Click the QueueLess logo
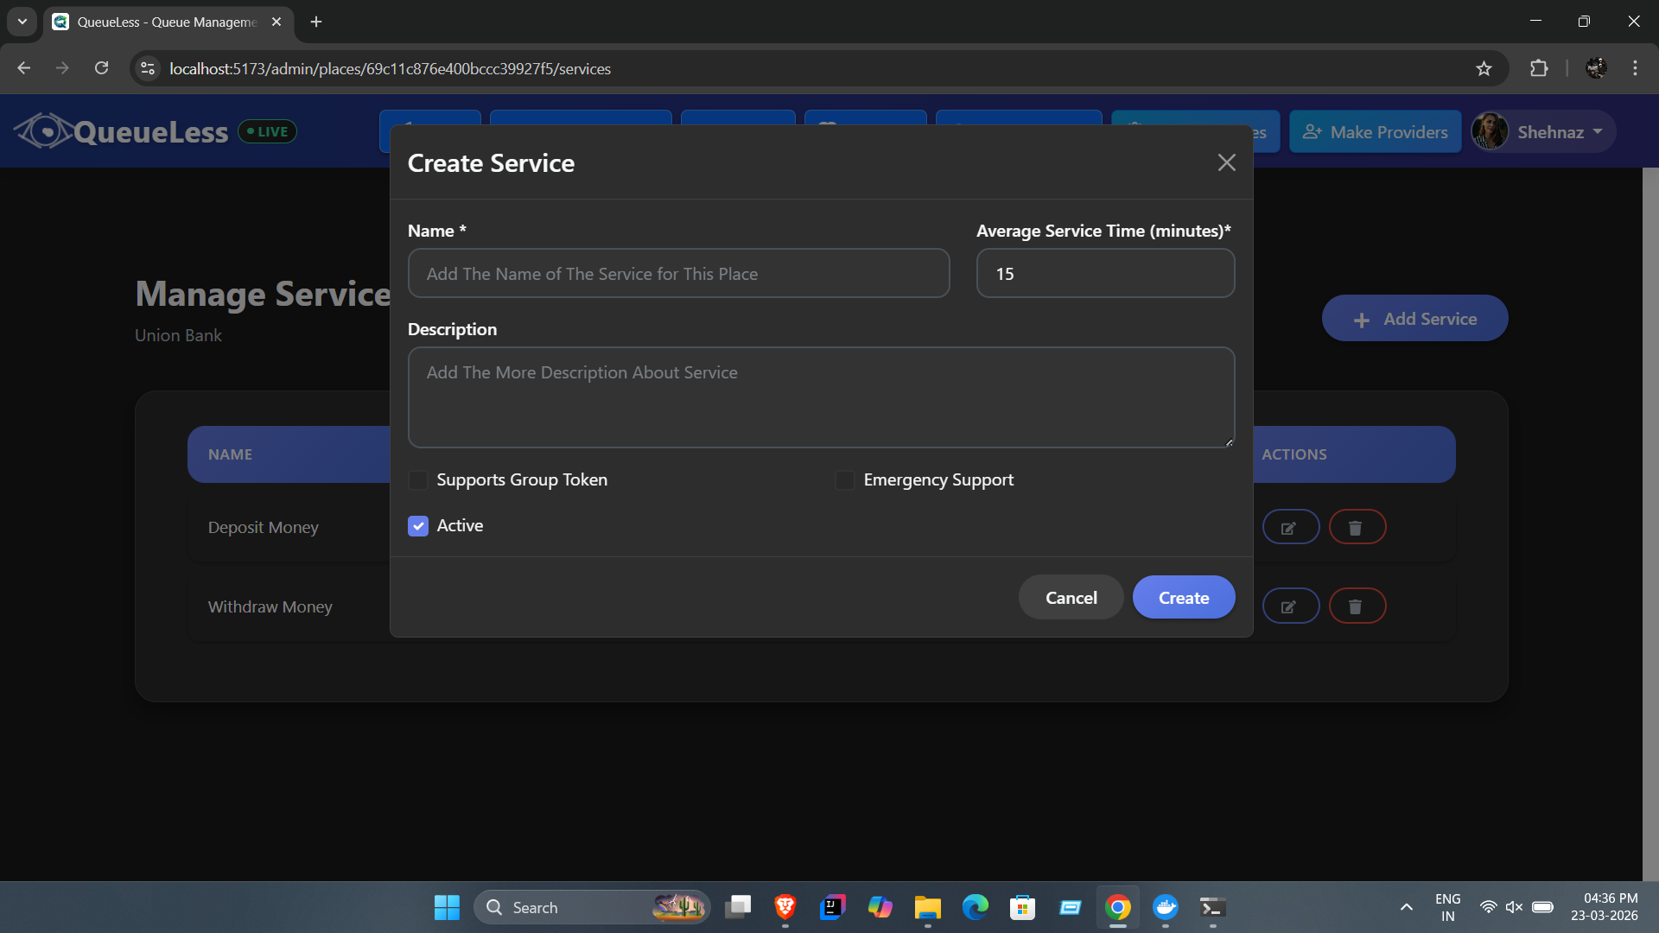Image resolution: width=1659 pixels, height=933 pixels. [122, 131]
